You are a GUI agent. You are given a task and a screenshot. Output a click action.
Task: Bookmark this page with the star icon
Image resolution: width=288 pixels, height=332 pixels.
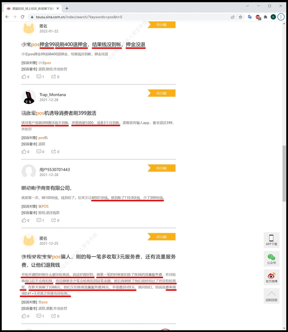coord(240,17)
